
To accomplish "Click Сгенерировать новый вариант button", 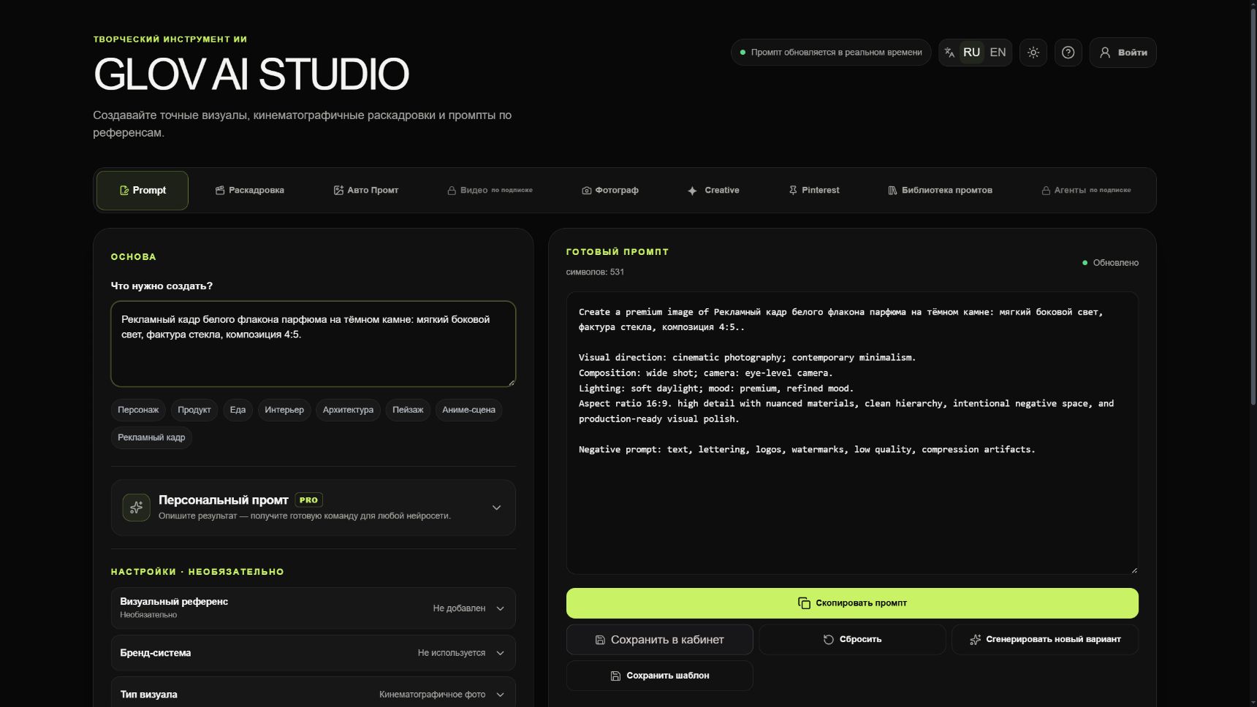I will [x=1045, y=640].
